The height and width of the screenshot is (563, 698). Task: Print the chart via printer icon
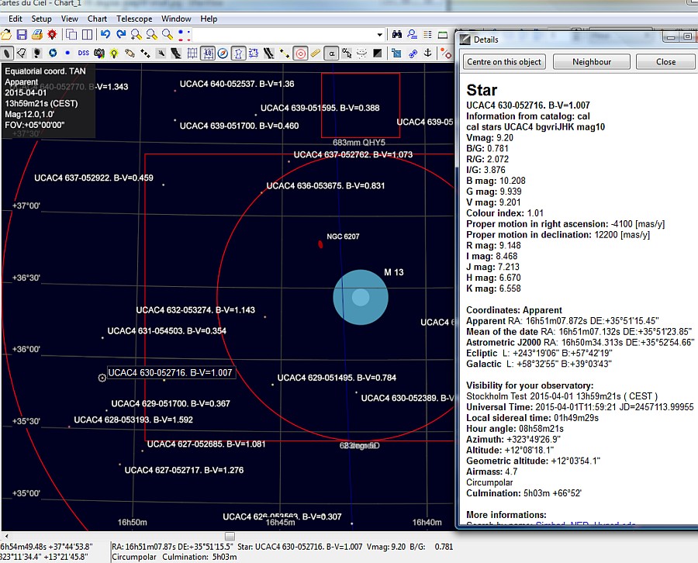pyautogui.click(x=37, y=34)
